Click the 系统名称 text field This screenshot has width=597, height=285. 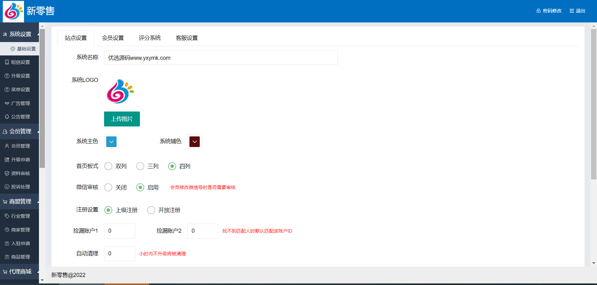point(221,58)
